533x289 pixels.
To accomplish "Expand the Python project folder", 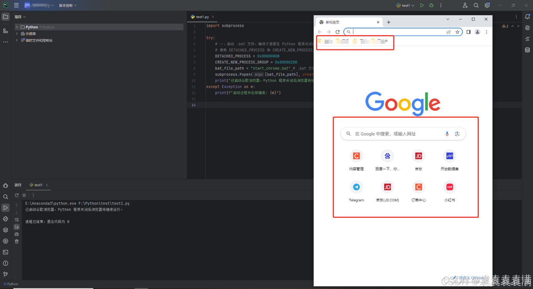I will click(x=17, y=27).
